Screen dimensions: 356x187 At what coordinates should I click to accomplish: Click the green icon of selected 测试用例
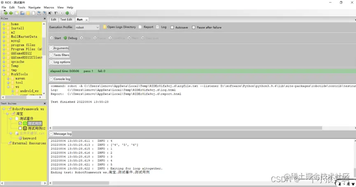tap(25, 123)
